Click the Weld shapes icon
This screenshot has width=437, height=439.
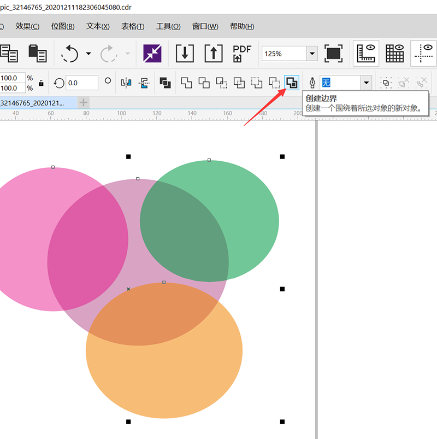click(187, 83)
